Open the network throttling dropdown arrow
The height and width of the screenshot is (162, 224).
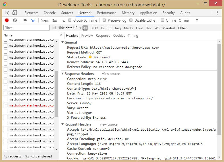[x=197, y=20]
